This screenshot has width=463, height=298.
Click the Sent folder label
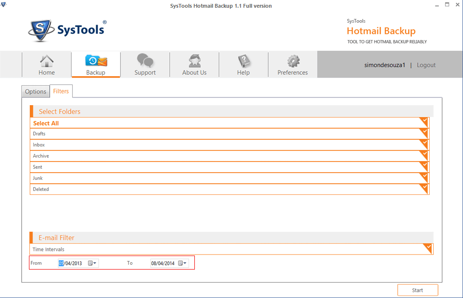[38, 167]
